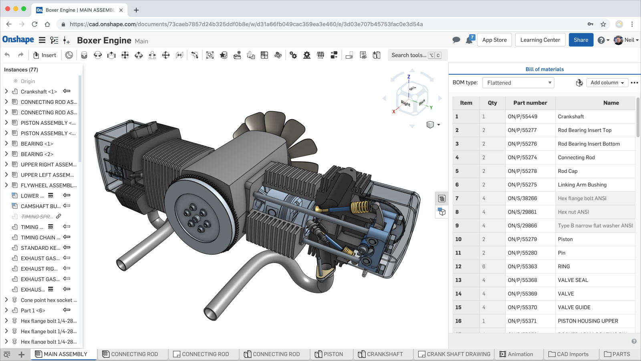Switch BOM panel to structured list view

(x=441, y=199)
